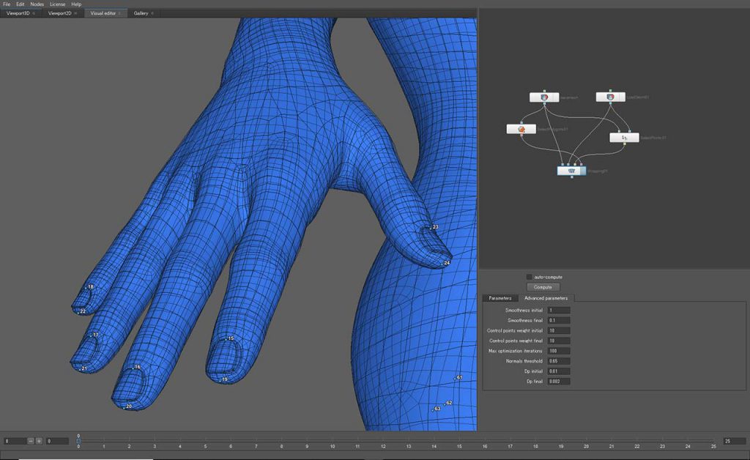The height and width of the screenshot is (460, 750).
Task: Click the SelectPolygons01 node icon
Action: point(521,129)
